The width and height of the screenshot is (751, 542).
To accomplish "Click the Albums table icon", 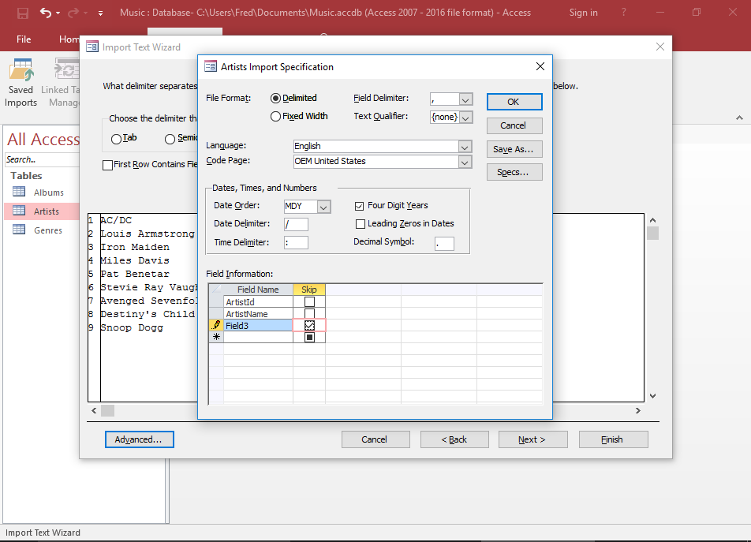I will [19, 192].
